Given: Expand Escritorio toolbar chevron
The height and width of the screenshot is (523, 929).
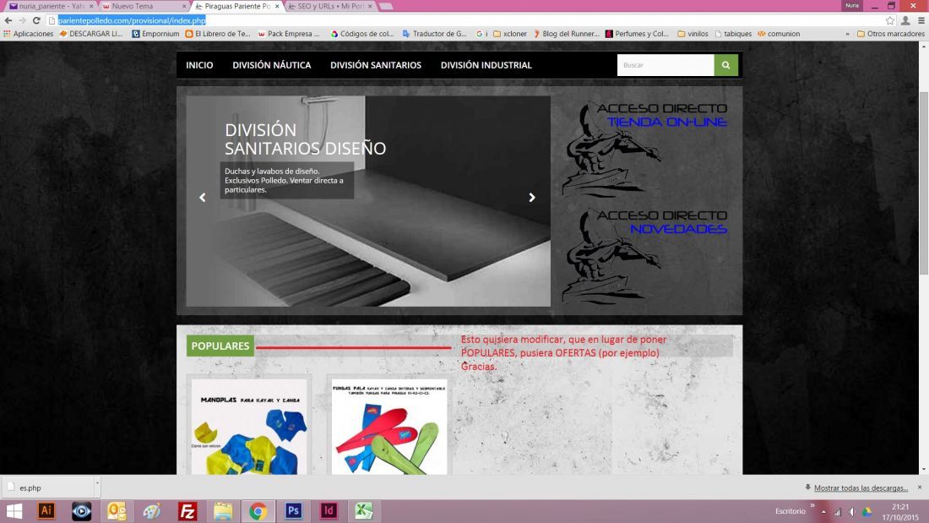Looking at the screenshot, I should [x=812, y=506].
